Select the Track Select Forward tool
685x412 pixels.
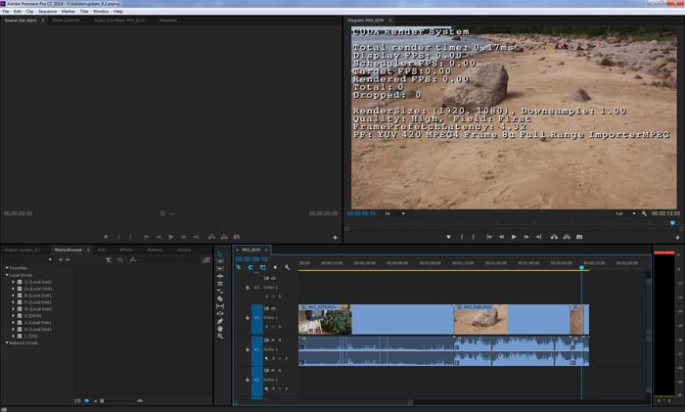pyautogui.click(x=220, y=261)
